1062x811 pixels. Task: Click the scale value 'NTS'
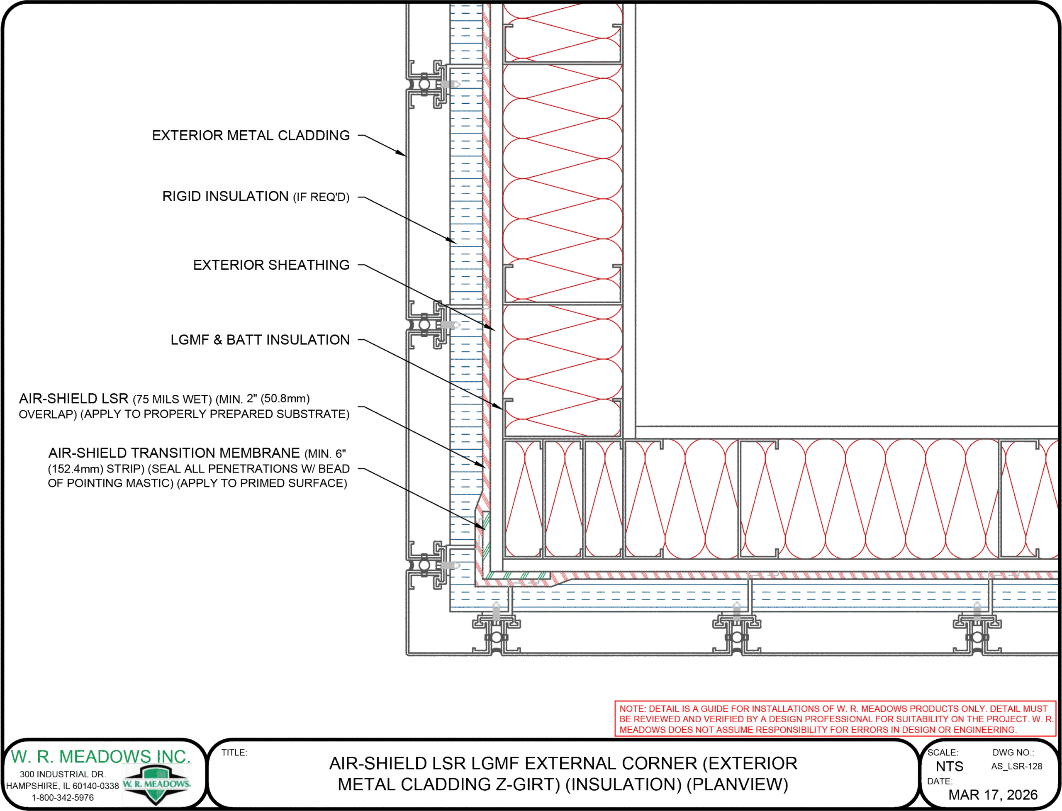(949, 767)
